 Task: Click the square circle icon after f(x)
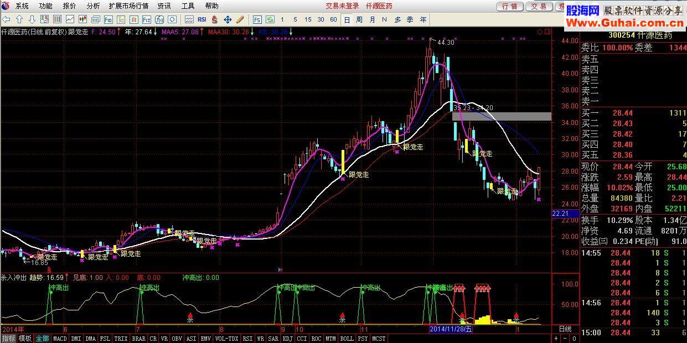(172, 19)
